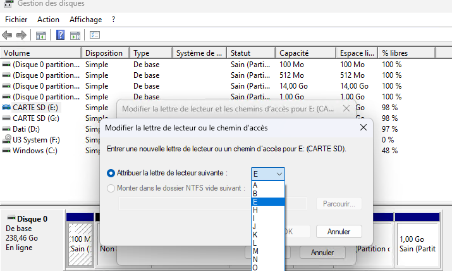The image size is (452, 271).
Task: Click the disabled Parcourir... button
Action: pos(339,204)
